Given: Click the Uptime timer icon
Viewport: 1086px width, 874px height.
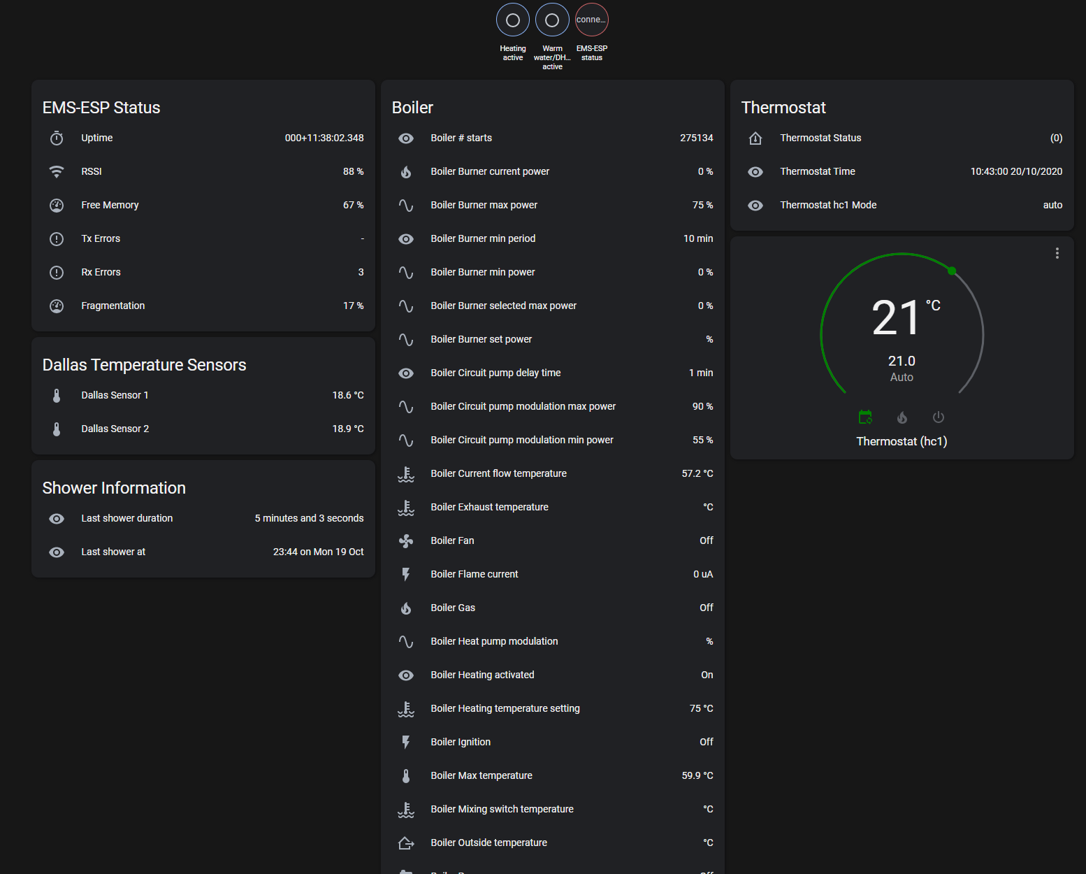Looking at the screenshot, I should (57, 138).
